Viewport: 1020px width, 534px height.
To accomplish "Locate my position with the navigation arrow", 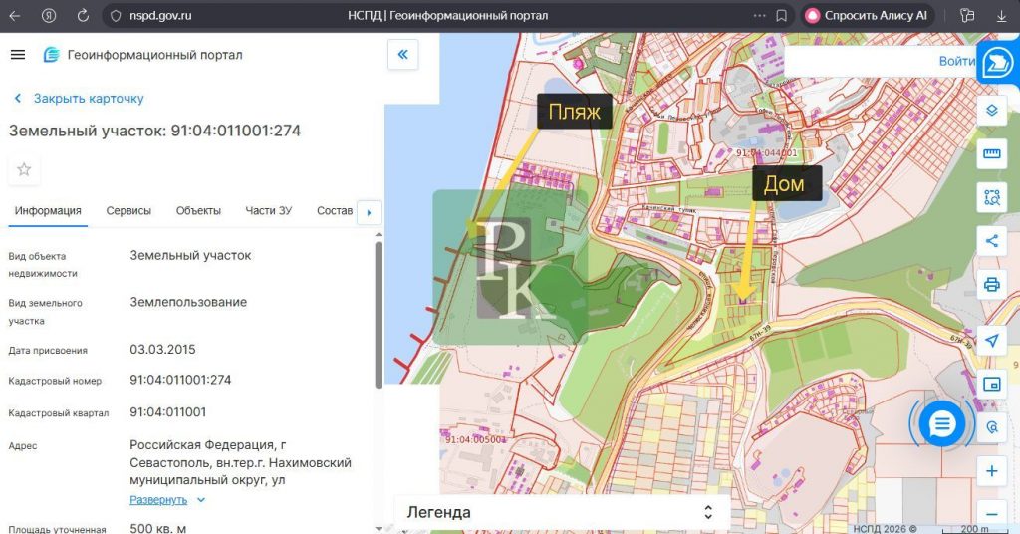I will (x=991, y=341).
